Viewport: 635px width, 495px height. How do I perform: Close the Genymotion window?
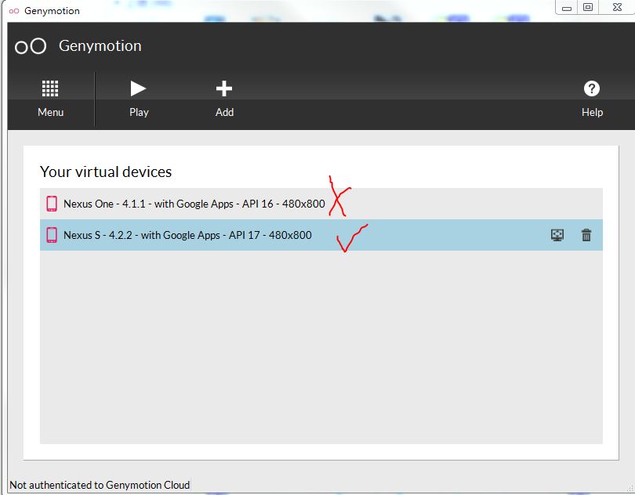(617, 7)
